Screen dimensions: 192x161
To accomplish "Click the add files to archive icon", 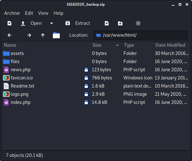I will [107, 23].
